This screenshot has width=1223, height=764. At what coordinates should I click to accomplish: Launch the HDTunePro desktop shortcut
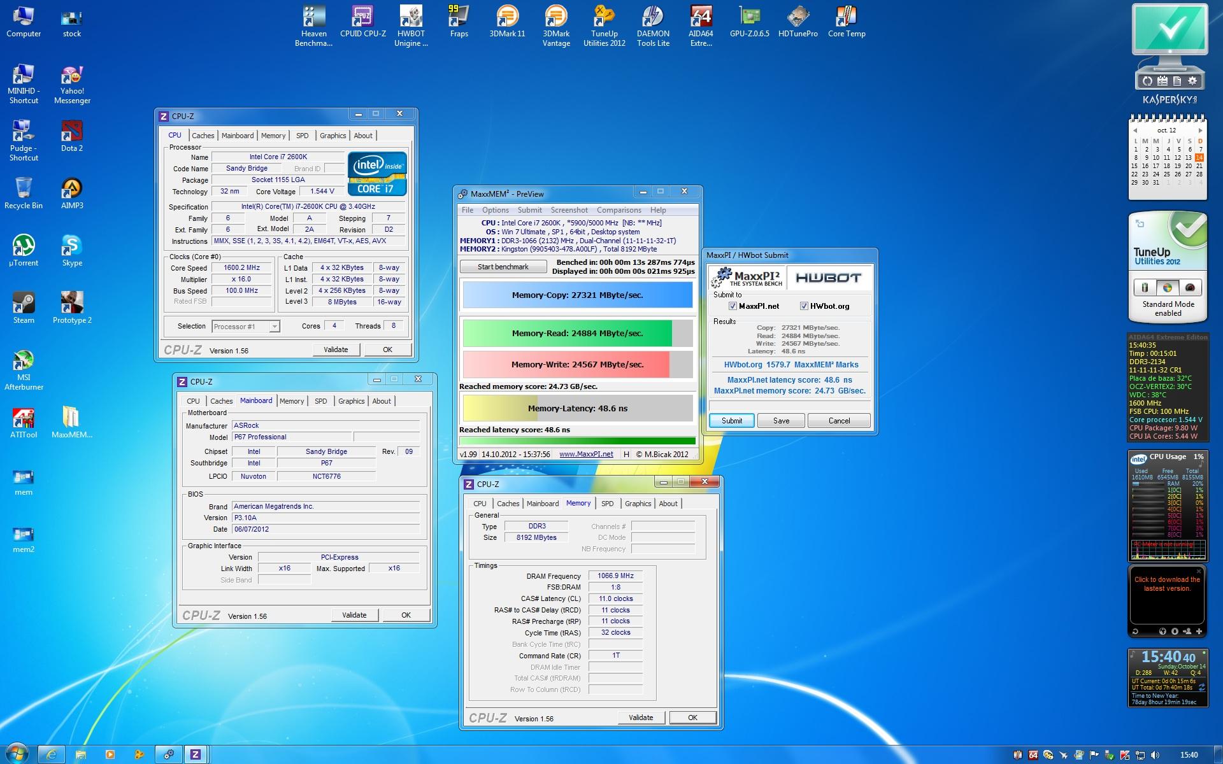(798, 21)
